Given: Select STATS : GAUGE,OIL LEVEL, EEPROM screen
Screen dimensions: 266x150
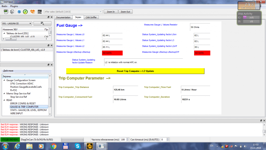Looking at the screenshot, I should coord(28,110).
